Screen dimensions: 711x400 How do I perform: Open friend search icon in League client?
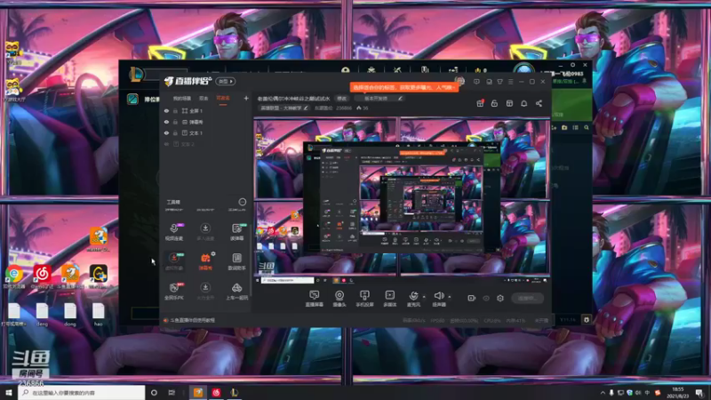587,128
